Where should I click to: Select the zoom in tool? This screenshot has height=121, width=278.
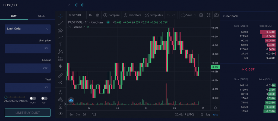click(x=61, y=82)
